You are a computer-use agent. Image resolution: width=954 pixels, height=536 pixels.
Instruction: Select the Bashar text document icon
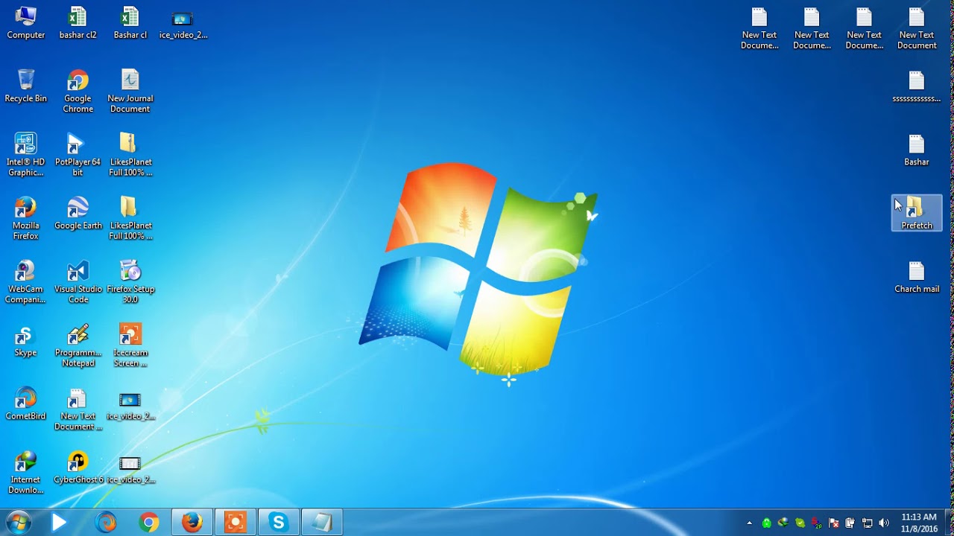click(917, 150)
